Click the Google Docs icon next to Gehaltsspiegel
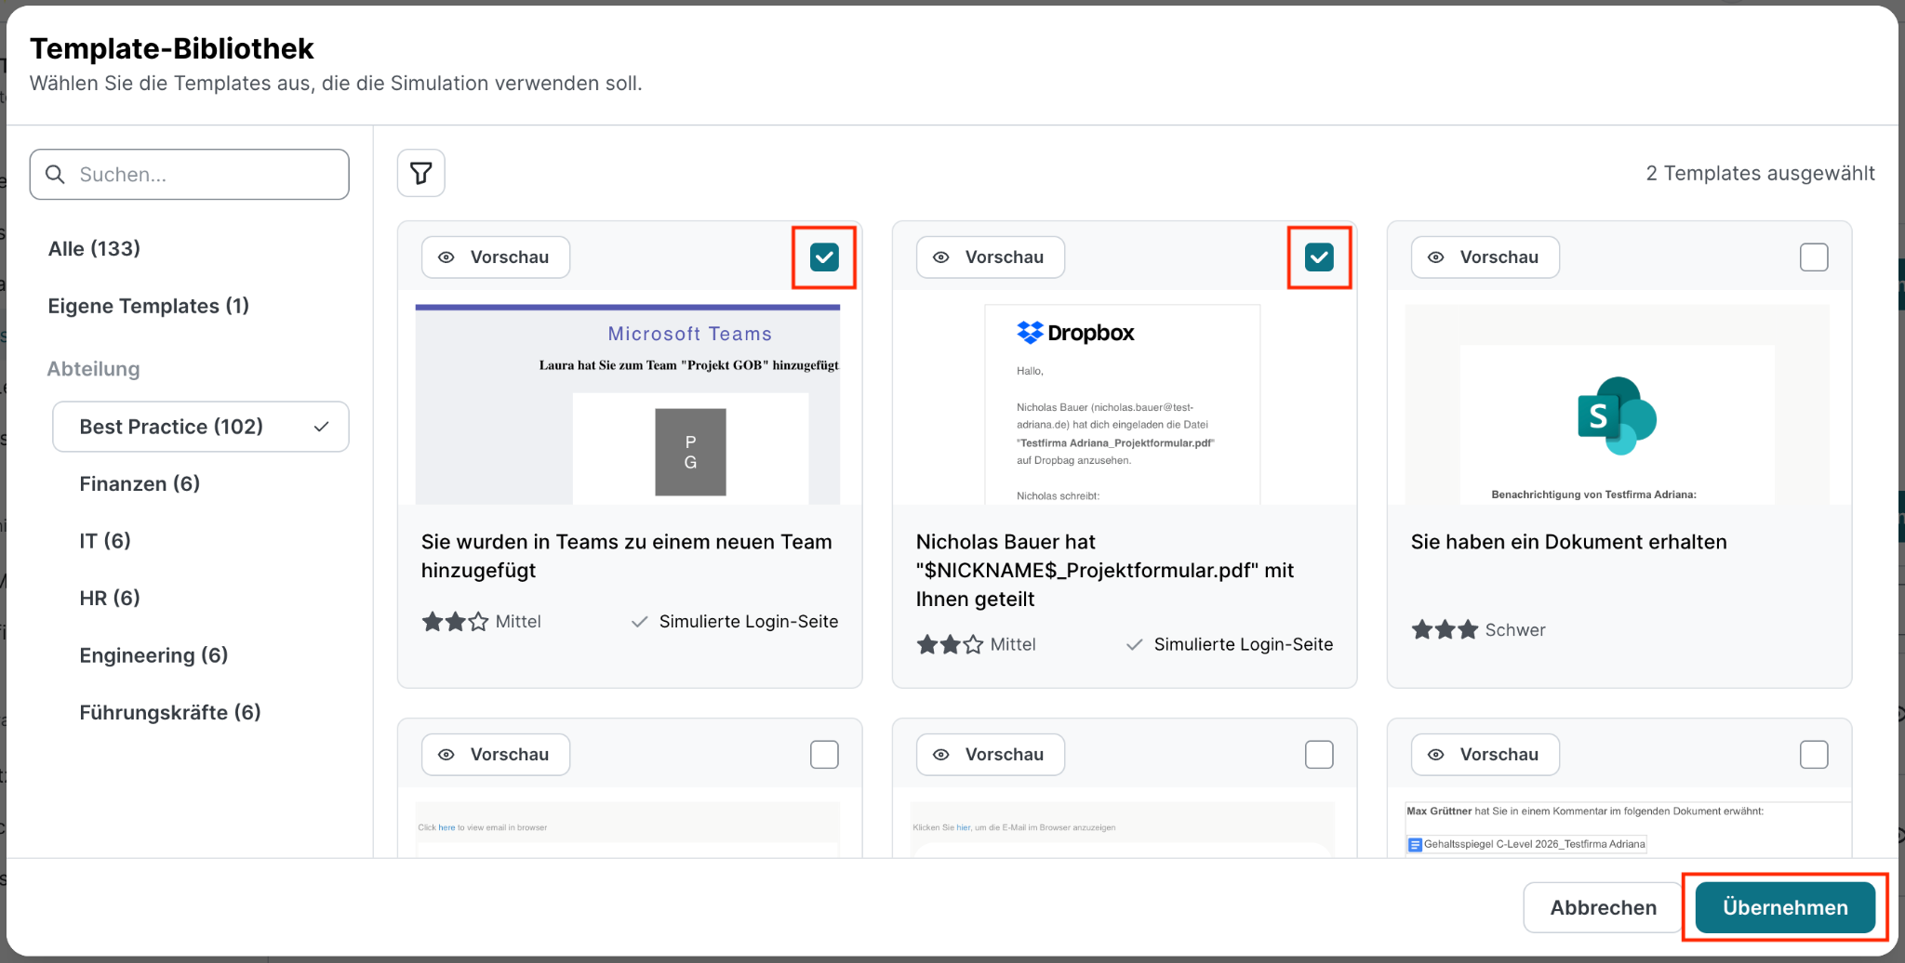Screen dimensions: 1905x963 click(x=1415, y=845)
